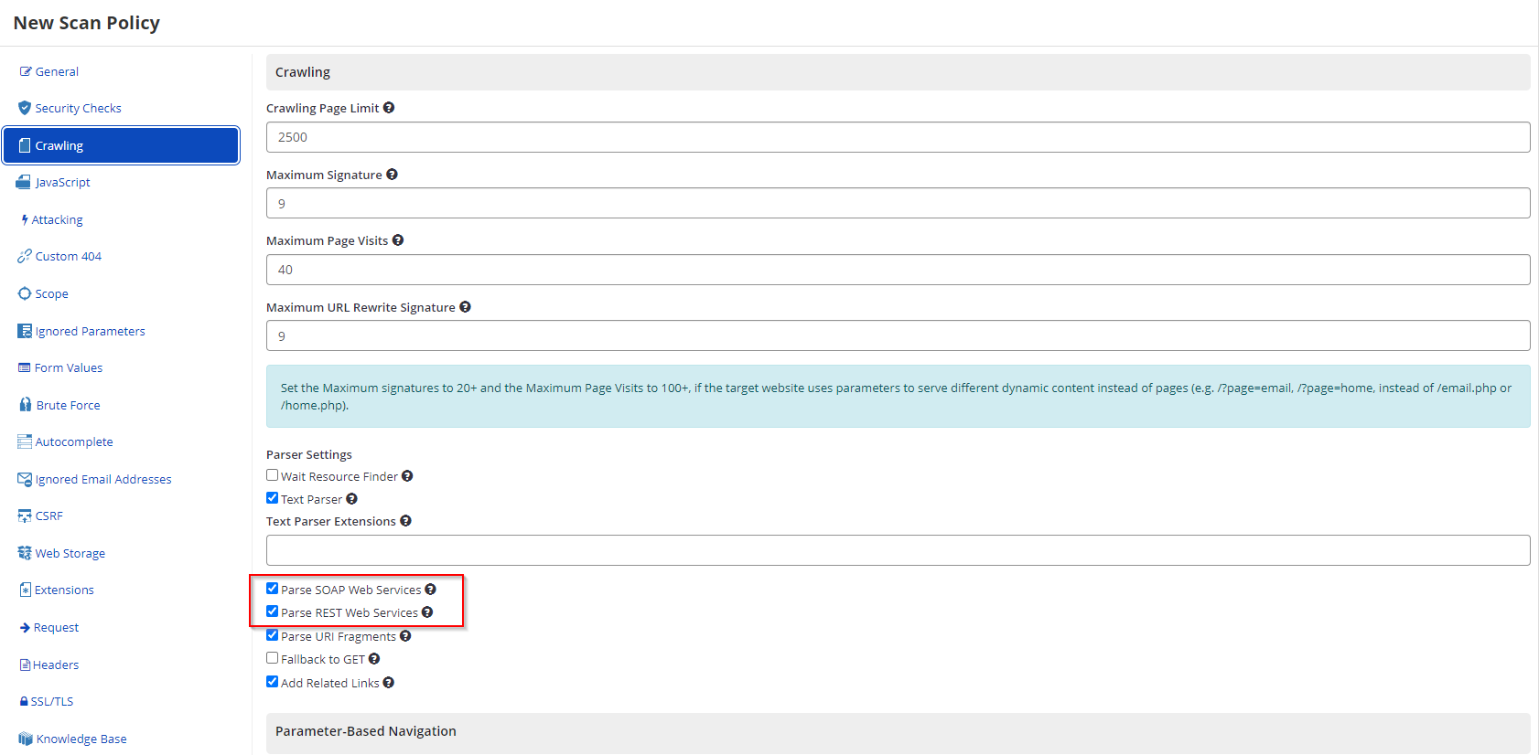Toggle the Fallback to GET checkbox
The width and height of the screenshot is (1539, 755).
pyautogui.click(x=273, y=658)
